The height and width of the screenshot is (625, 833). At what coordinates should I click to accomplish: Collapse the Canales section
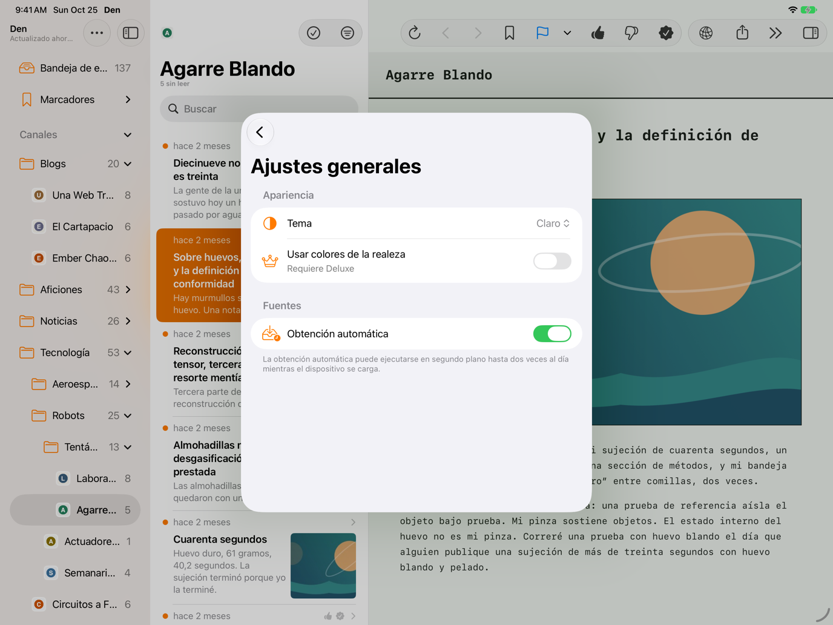[128, 134]
